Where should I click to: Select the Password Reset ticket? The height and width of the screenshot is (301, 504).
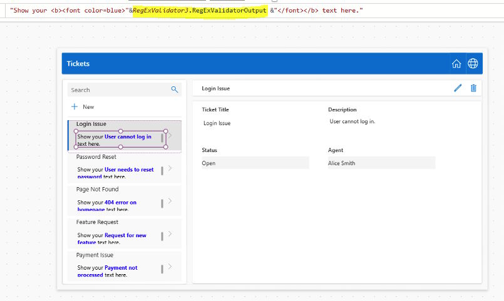click(x=125, y=168)
